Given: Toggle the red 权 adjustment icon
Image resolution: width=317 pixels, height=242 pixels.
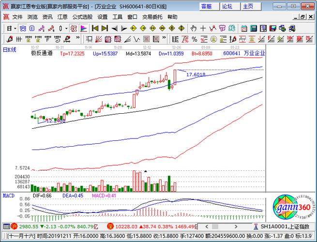Looking at the screenshot, I should pyautogui.click(x=74, y=29).
